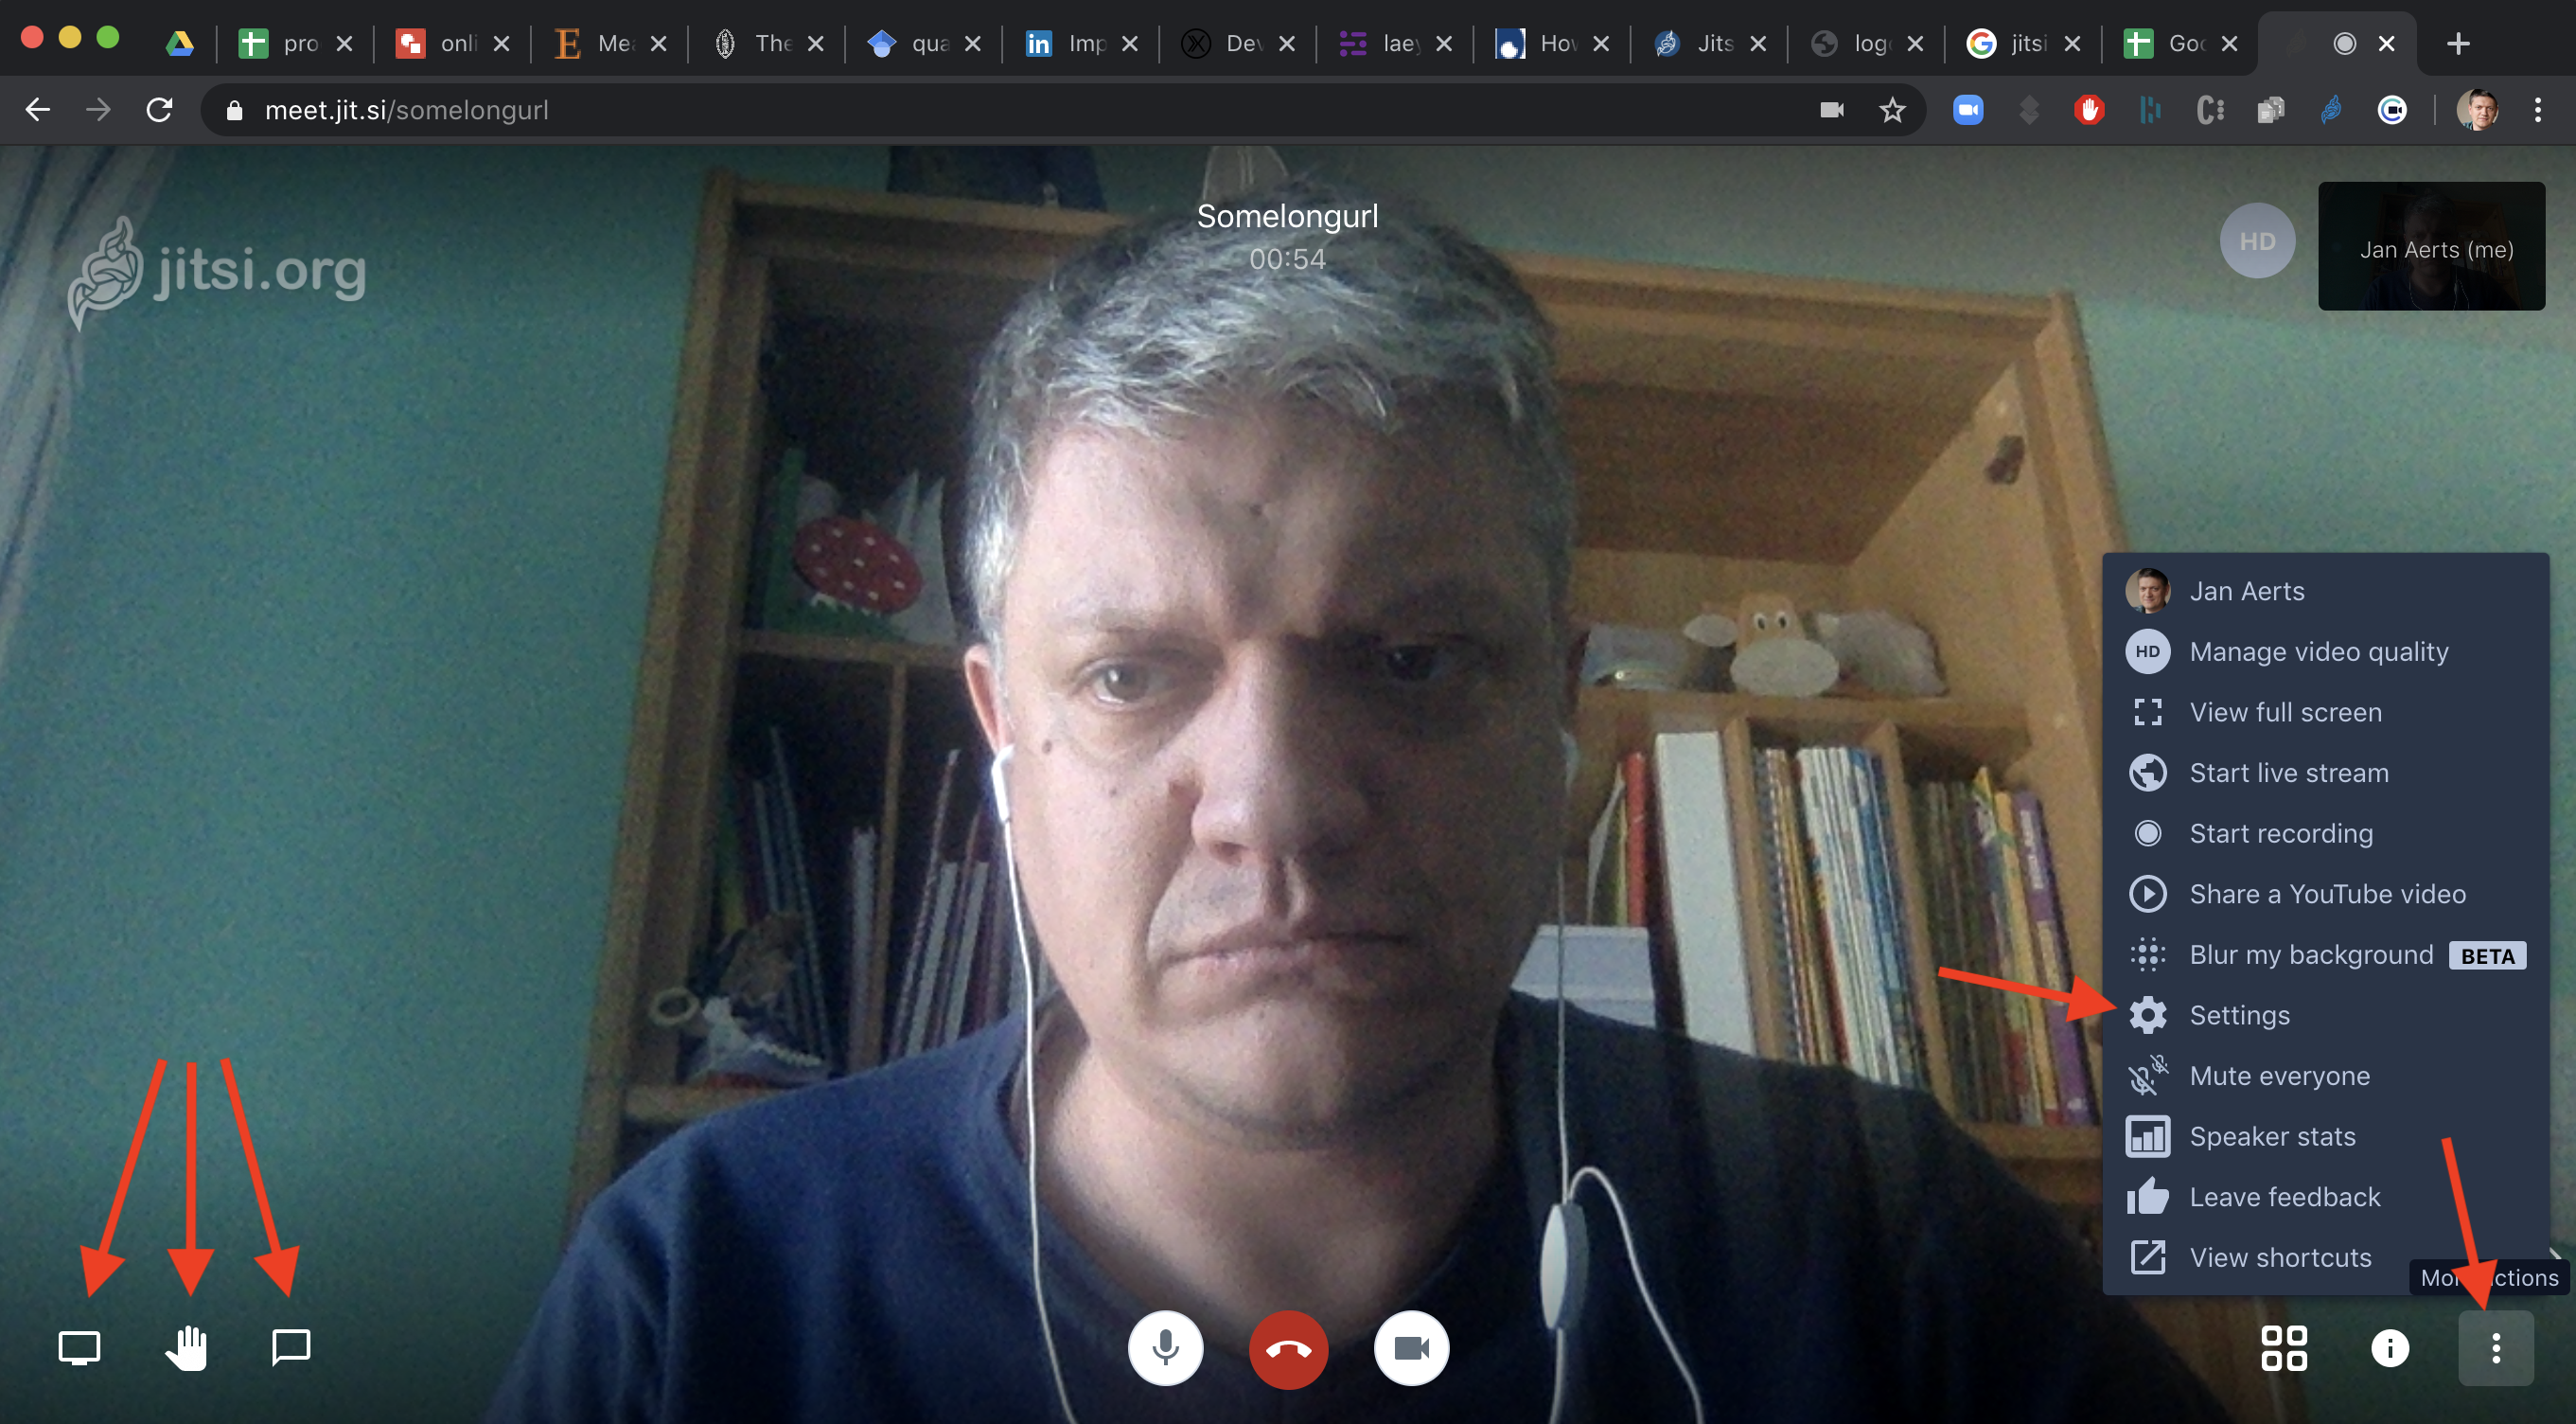
Task: Click the More actions three-dot button
Action: point(2496,1348)
